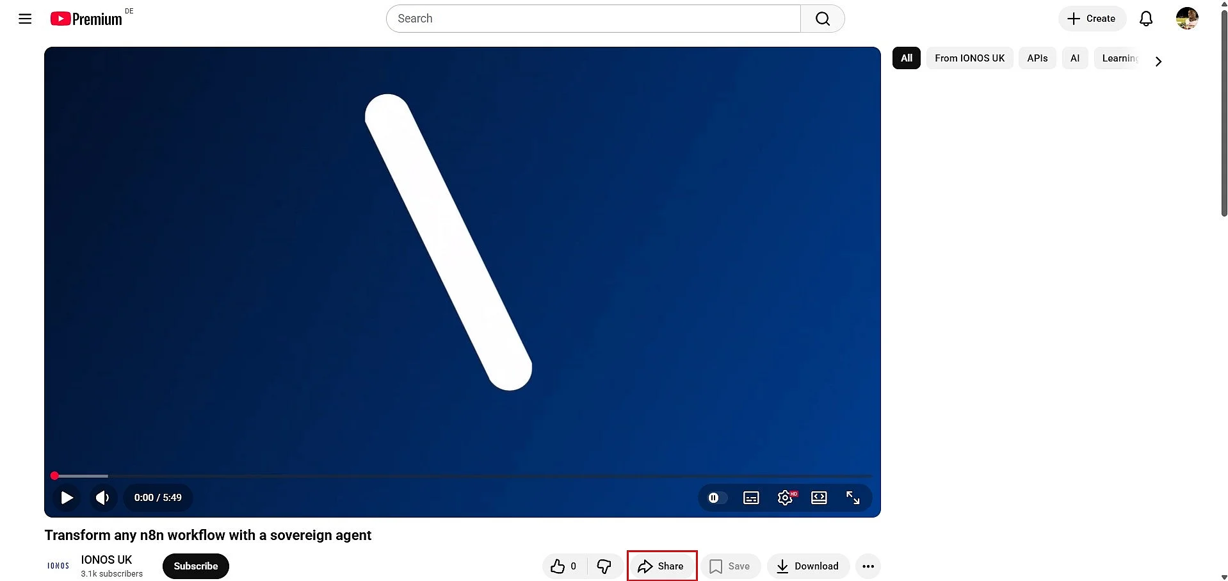Viewport: 1228px width, 581px height.
Task: Open IONOS UK channel name link
Action: point(106,560)
